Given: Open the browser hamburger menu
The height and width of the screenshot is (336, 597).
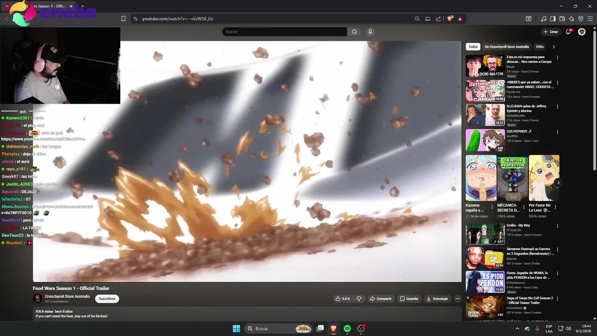Looking at the screenshot, I should tap(590, 19).
